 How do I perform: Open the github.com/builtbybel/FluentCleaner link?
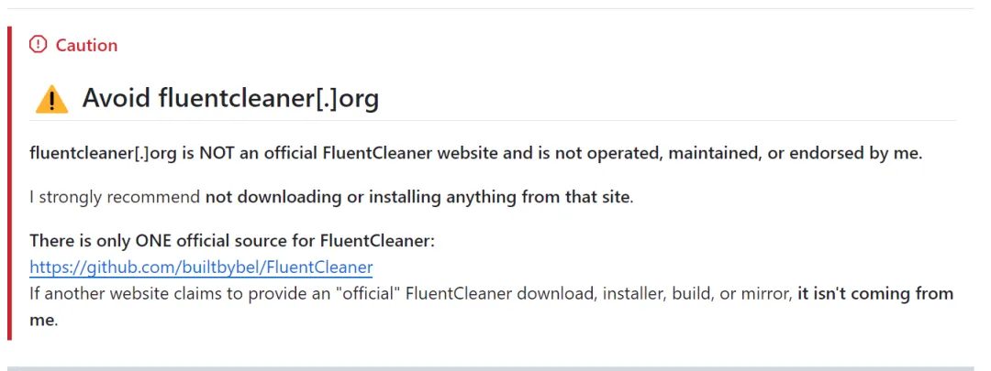coord(201,267)
